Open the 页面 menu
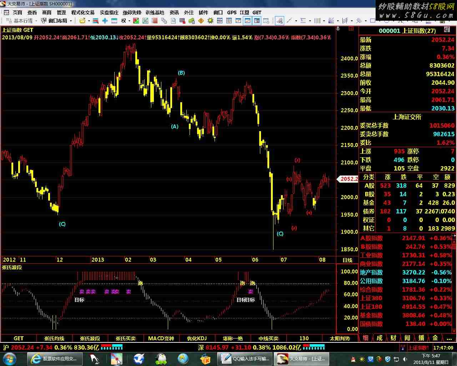The image size is (457, 366). click(x=17, y=12)
